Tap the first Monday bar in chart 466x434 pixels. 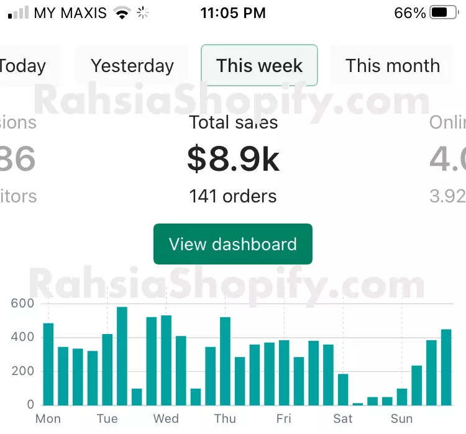pyautogui.click(x=48, y=364)
